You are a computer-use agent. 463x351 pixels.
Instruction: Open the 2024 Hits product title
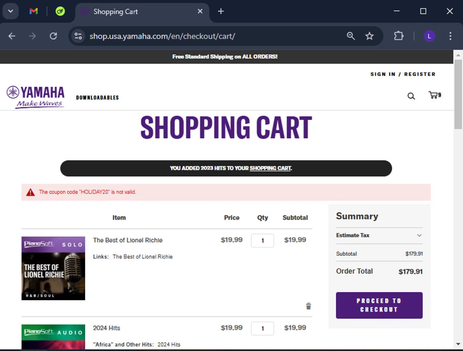point(106,328)
